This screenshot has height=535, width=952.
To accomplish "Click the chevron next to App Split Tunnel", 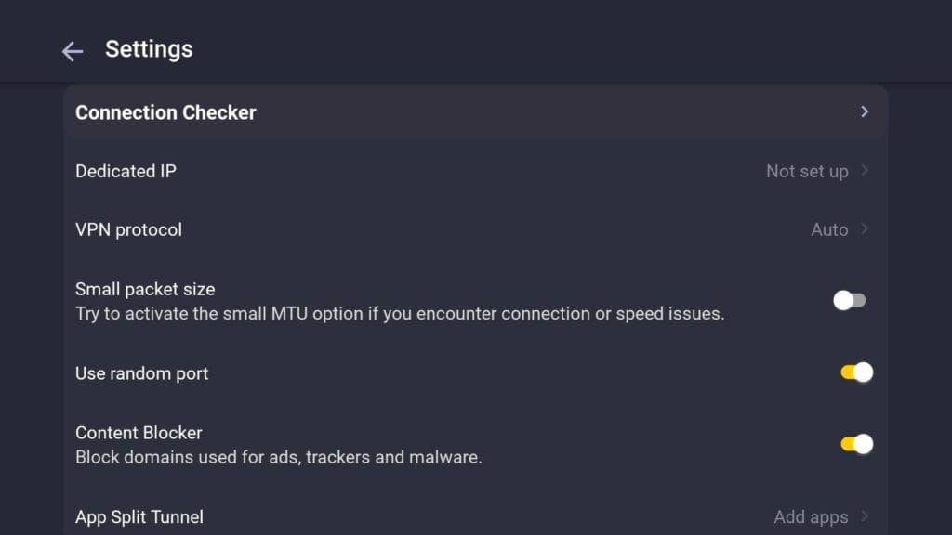I will point(864,516).
